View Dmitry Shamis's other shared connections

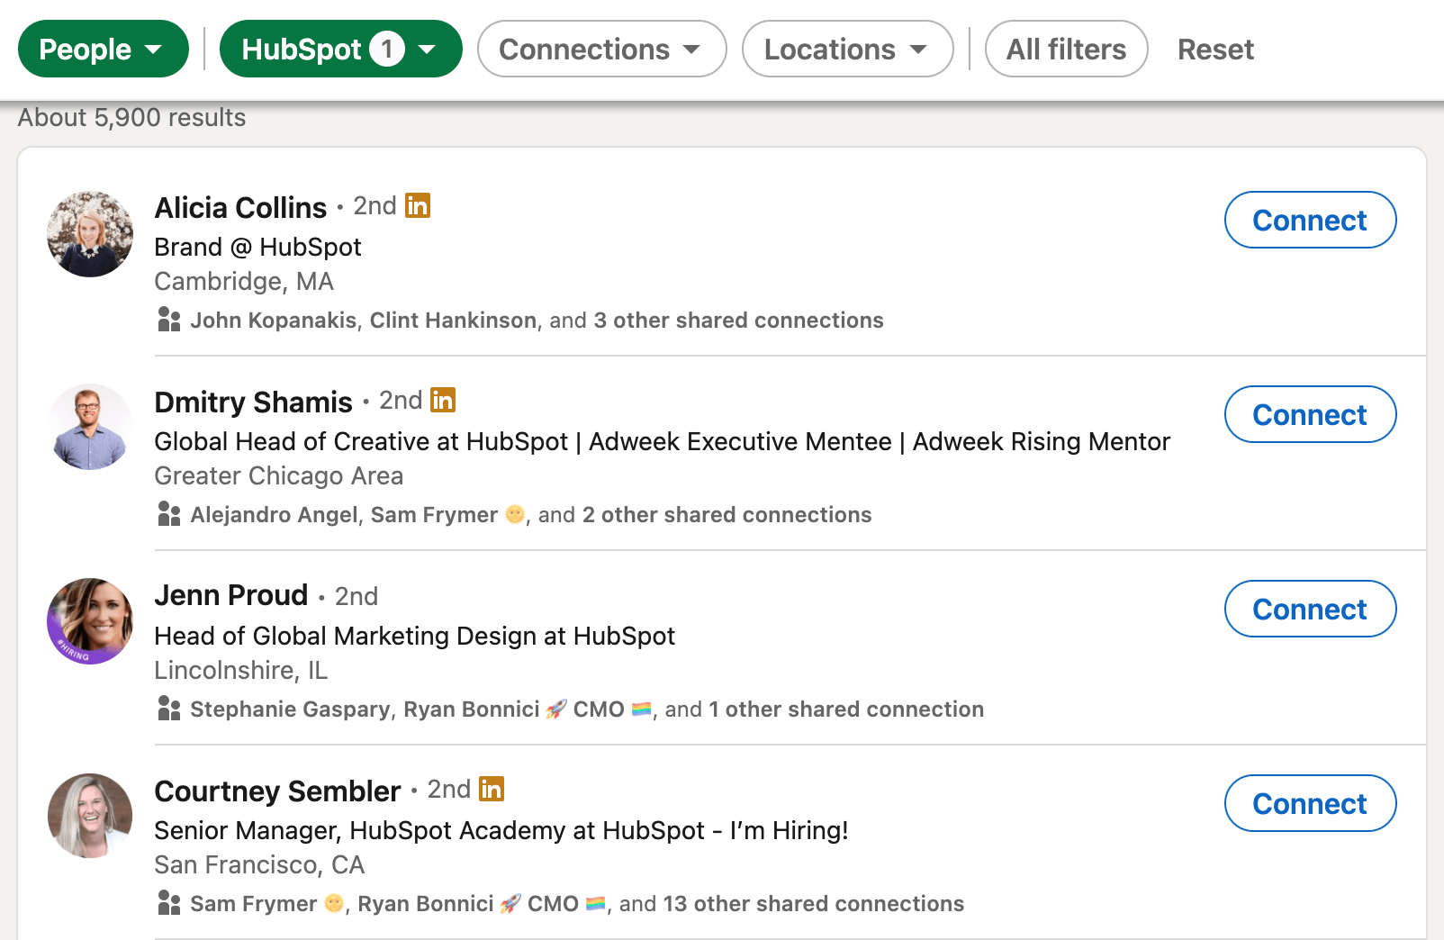click(727, 515)
